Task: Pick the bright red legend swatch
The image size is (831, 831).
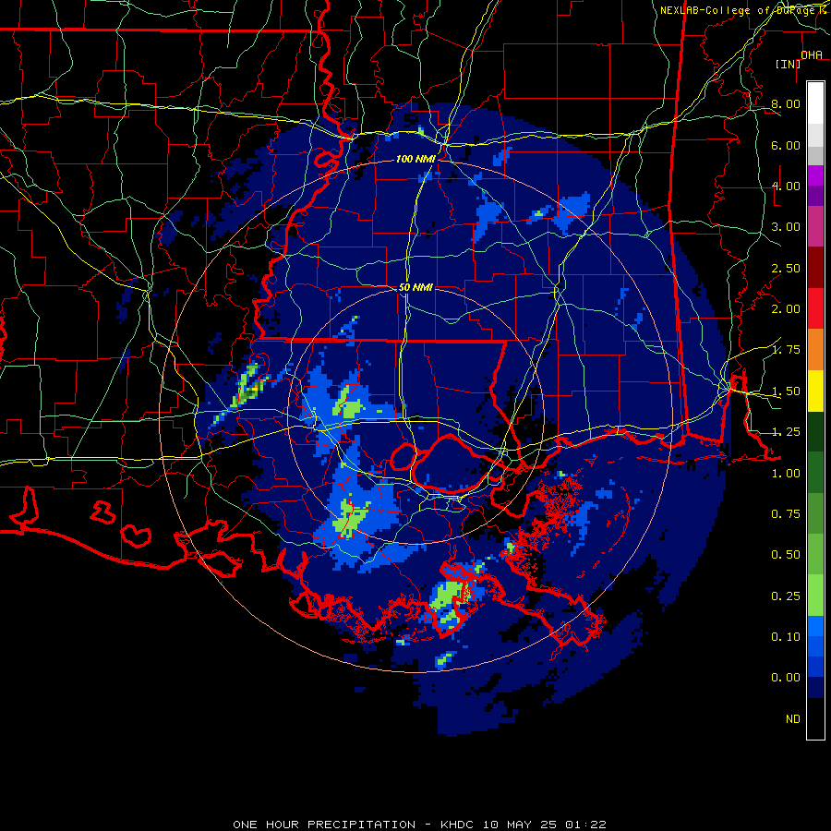Action: tap(815, 308)
